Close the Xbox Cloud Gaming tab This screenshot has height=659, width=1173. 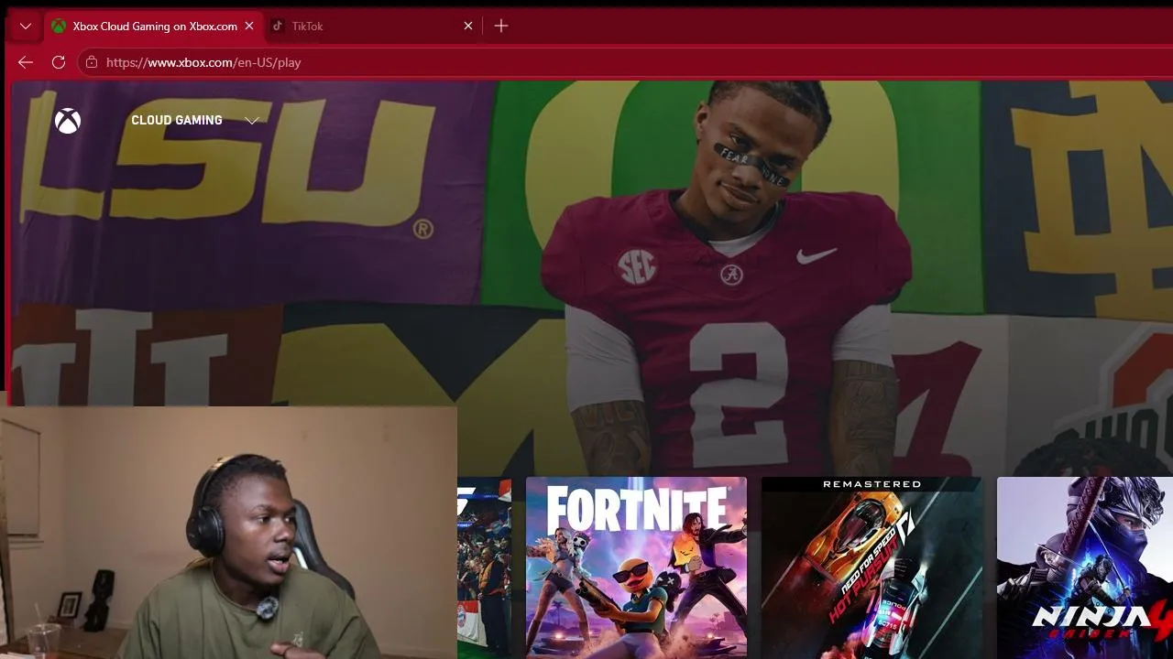(x=249, y=27)
